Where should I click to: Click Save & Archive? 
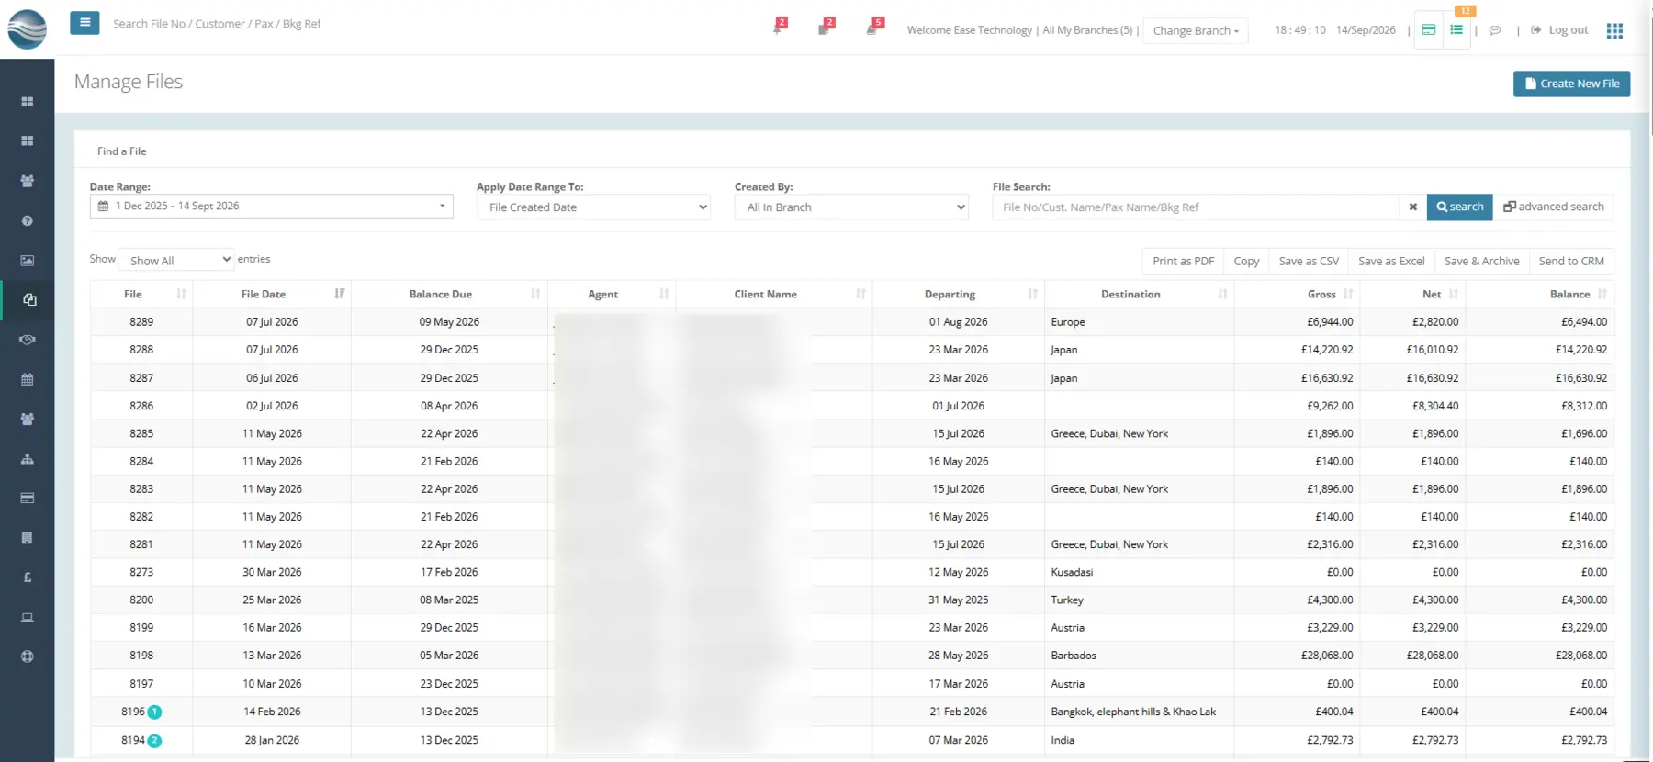pos(1481,261)
